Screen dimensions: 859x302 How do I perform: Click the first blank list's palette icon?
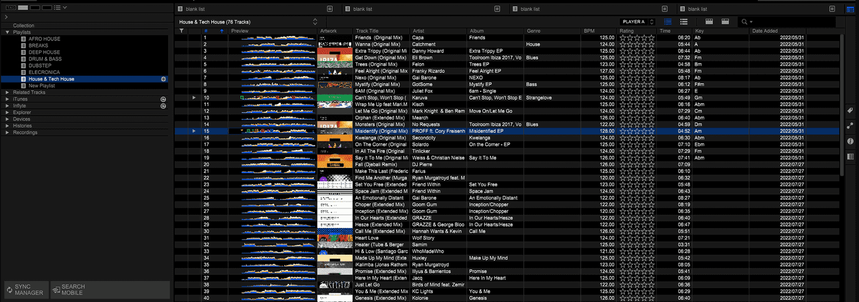pyautogui.click(x=330, y=9)
